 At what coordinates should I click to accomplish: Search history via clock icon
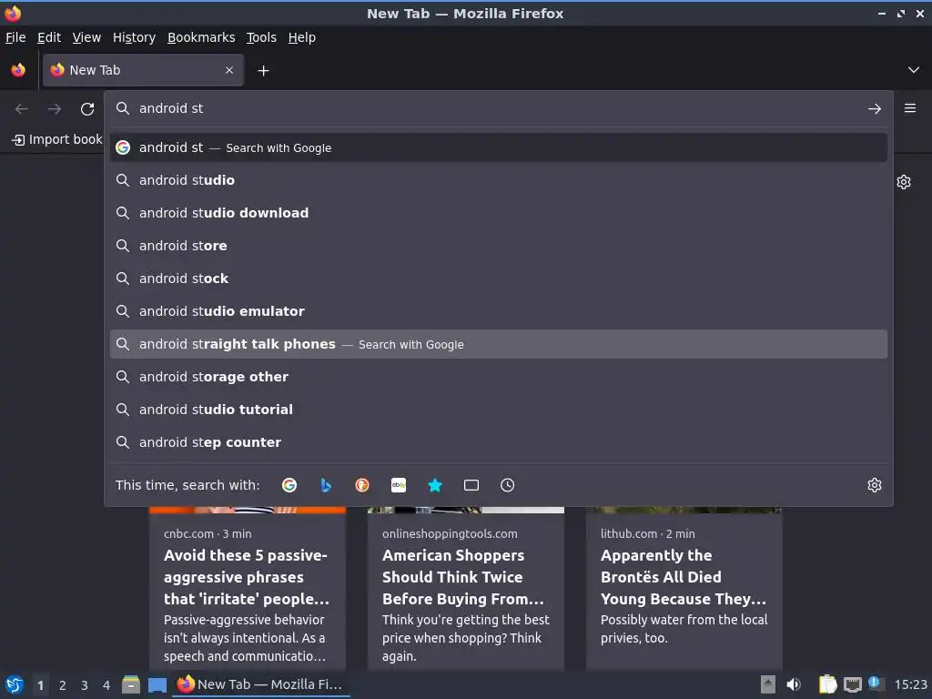click(x=508, y=485)
